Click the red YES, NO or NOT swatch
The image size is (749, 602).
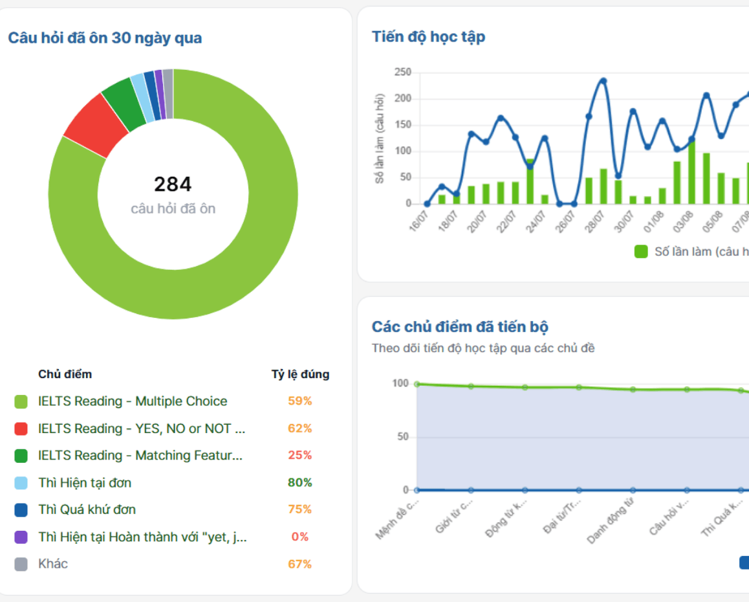[21, 429]
